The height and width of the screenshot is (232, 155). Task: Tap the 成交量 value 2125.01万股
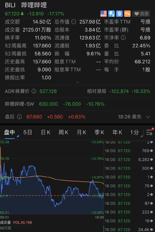point(37,30)
